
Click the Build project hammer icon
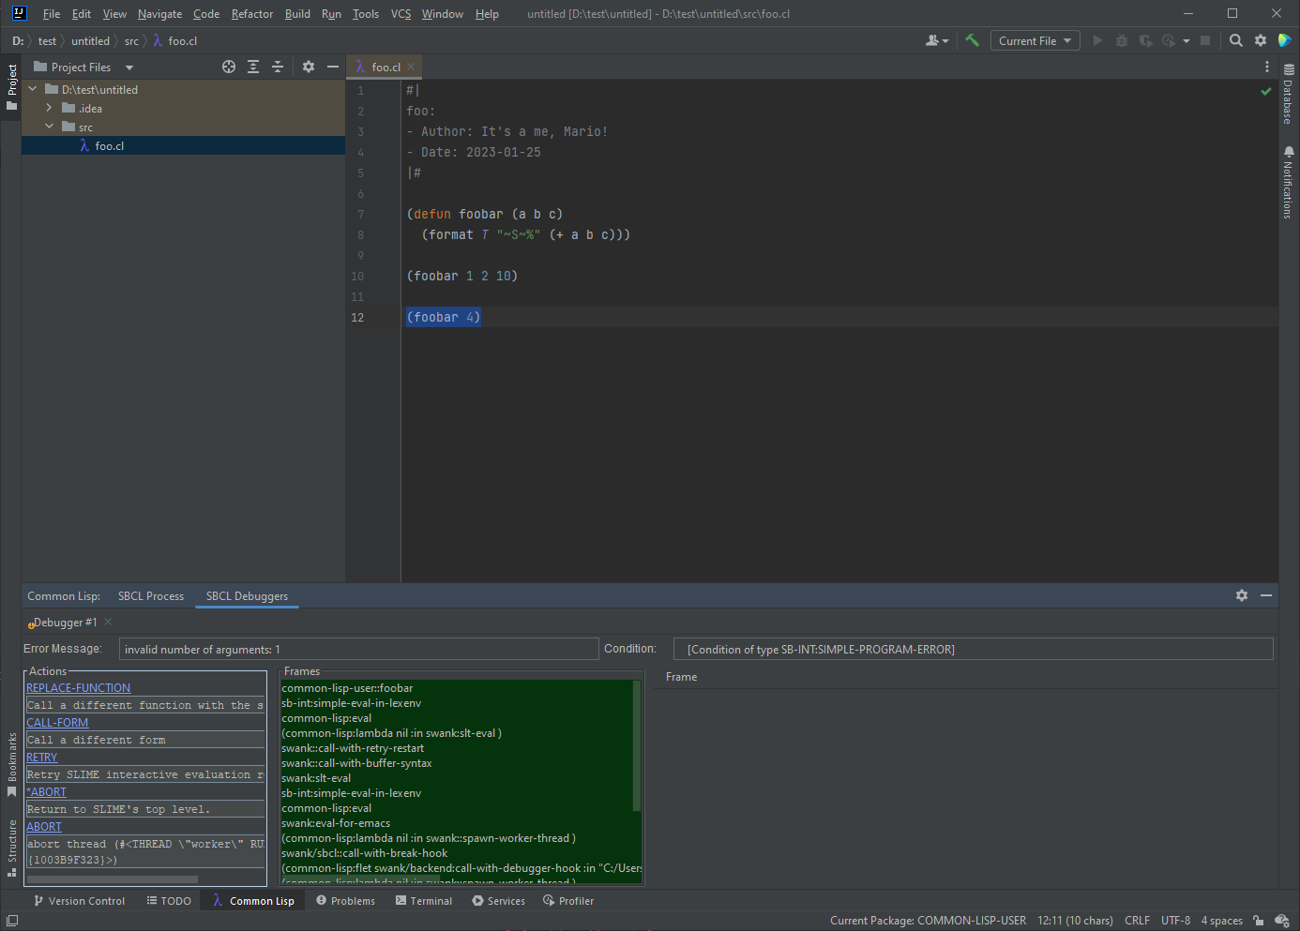pos(972,40)
